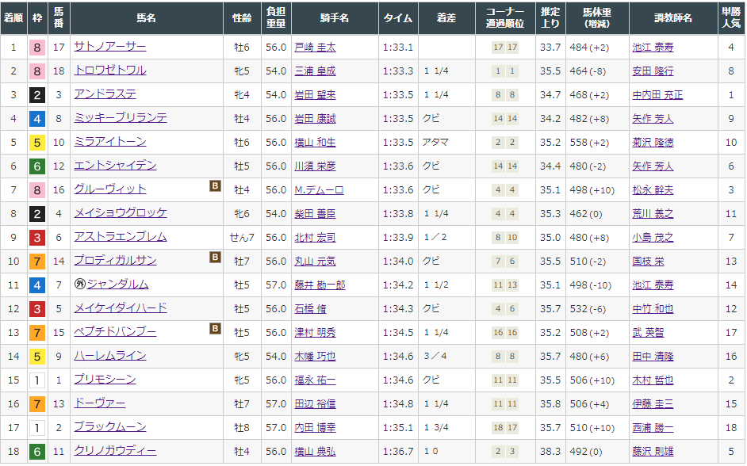
Task: Click the blinker B icon beside プロディガルサン
Action: point(216,257)
